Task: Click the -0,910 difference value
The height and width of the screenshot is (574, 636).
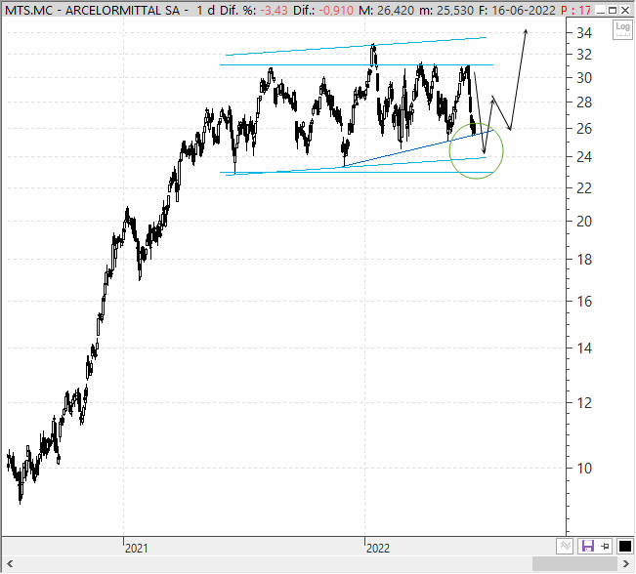Action: 336,10
